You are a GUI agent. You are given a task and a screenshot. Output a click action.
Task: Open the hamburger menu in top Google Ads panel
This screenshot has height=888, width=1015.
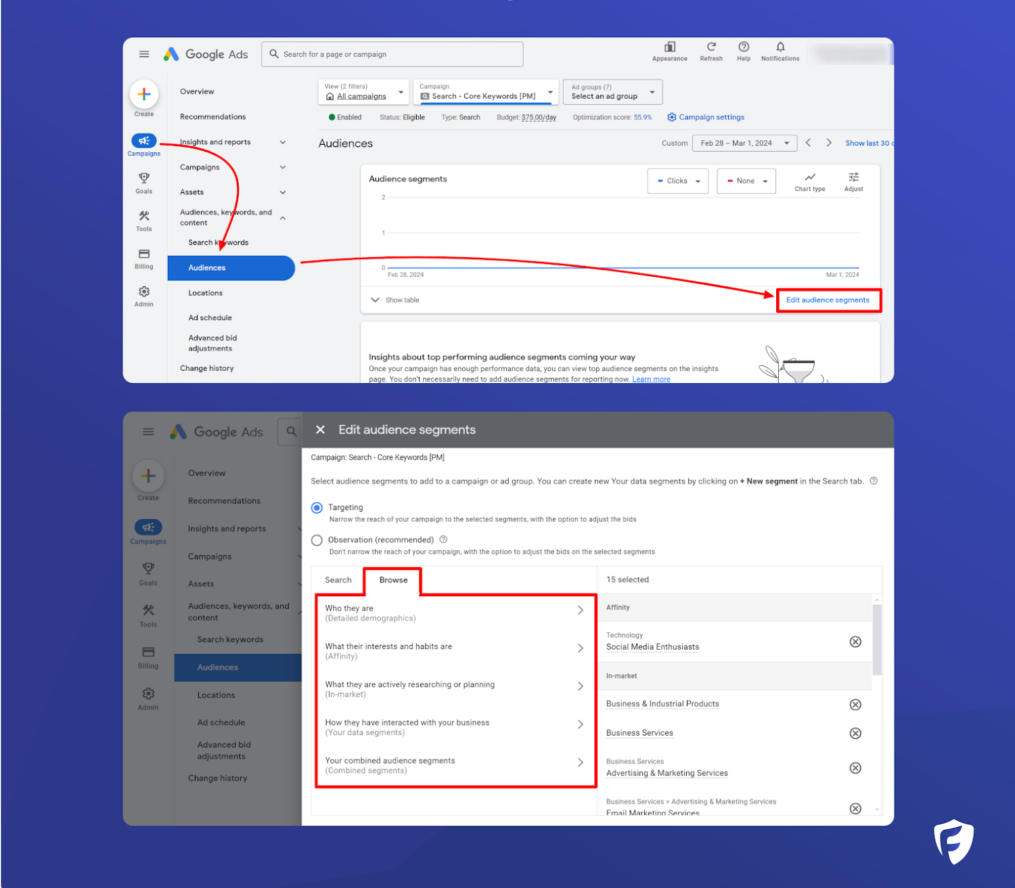144,54
